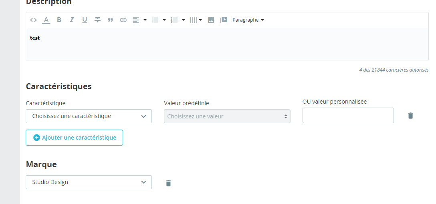Click the Valeur prédéfinie label
The height and width of the screenshot is (204, 436).
[x=186, y=103]
